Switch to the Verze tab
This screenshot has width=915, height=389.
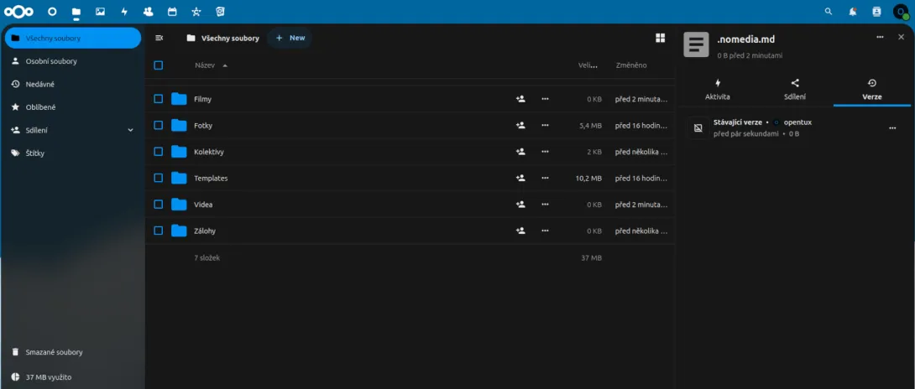[872, 90]
